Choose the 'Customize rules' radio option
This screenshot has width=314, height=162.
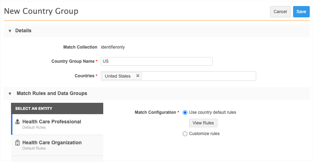click(x=185, y=134)
